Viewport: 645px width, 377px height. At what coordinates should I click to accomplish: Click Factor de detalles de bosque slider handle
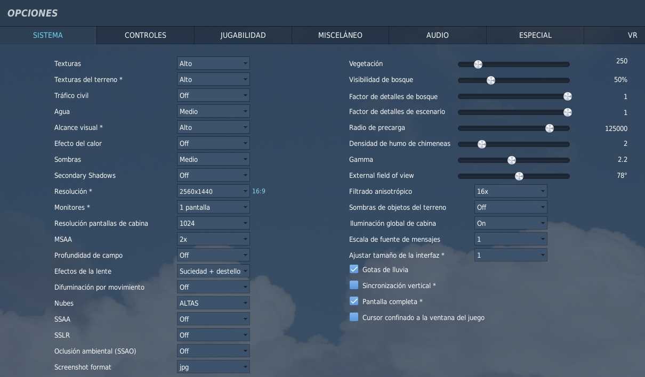pos(568,96)
